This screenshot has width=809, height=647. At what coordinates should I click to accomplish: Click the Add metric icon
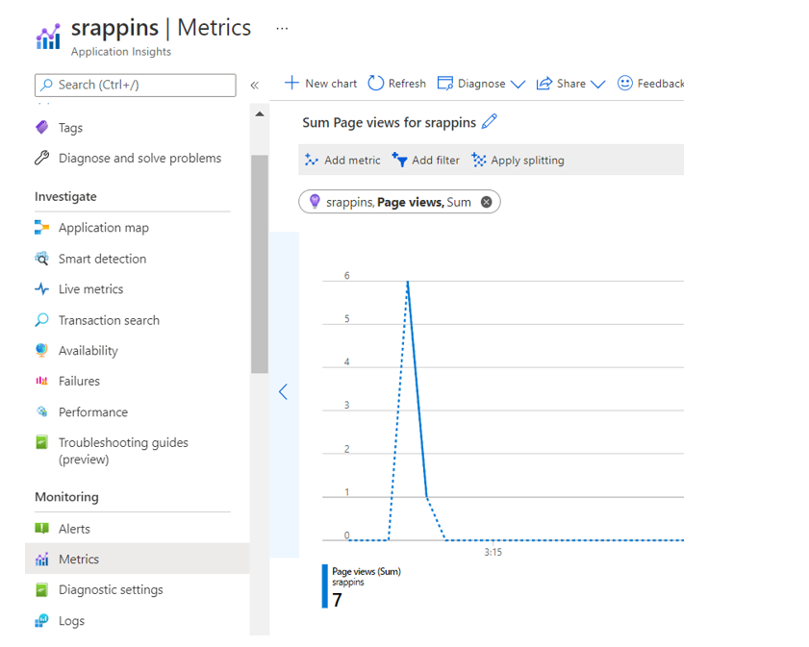[311, 160]
